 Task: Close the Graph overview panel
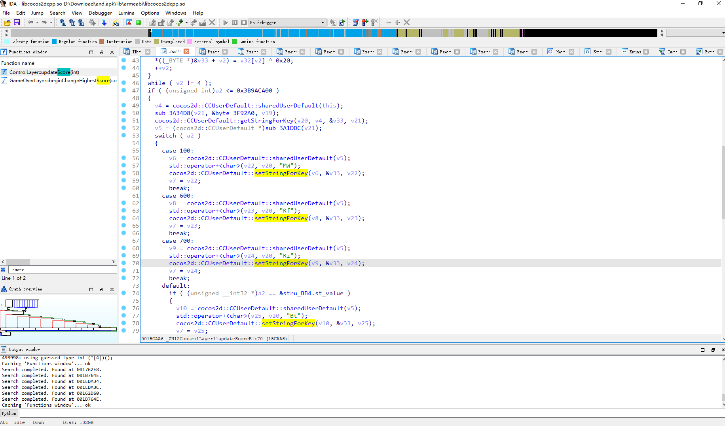tap(112, 289)
